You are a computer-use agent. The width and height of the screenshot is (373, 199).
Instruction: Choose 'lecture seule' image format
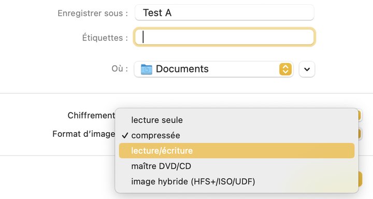237,120
